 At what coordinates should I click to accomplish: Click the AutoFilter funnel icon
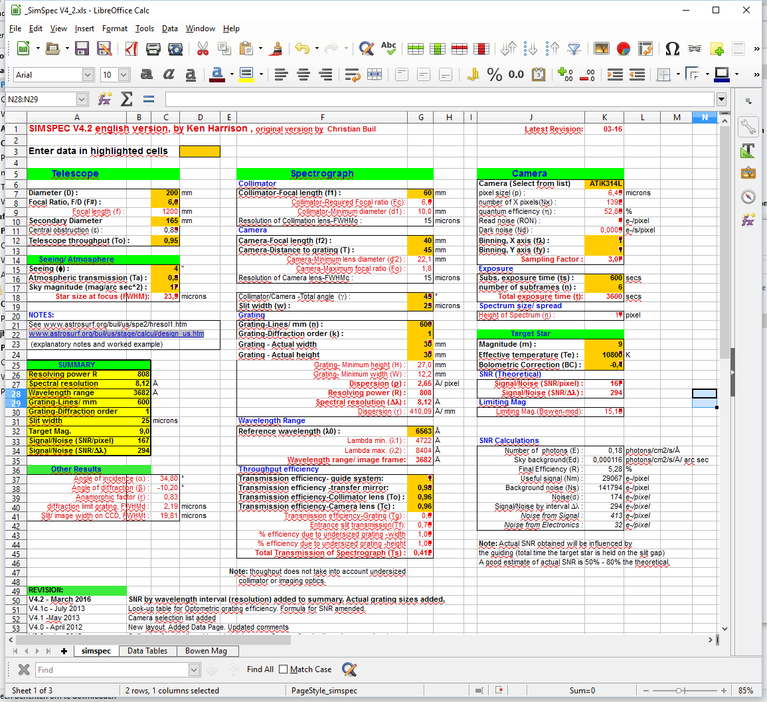[x=574, y=48]
